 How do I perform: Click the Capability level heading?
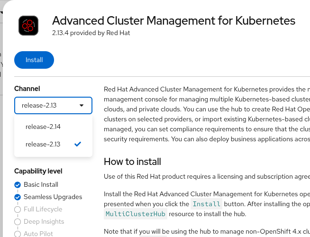pos(38,171)
